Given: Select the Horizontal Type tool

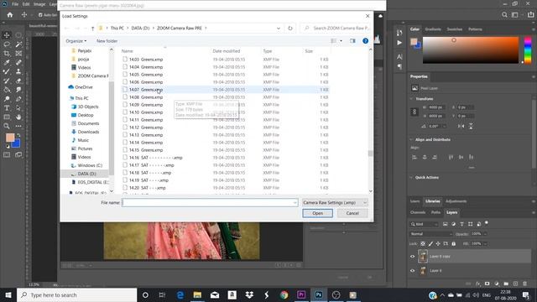Looking at the screenshot, I should (7, 108).
